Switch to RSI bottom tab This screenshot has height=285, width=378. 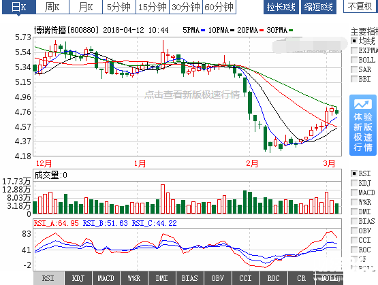pyautogui.click(x=48, y=278)
